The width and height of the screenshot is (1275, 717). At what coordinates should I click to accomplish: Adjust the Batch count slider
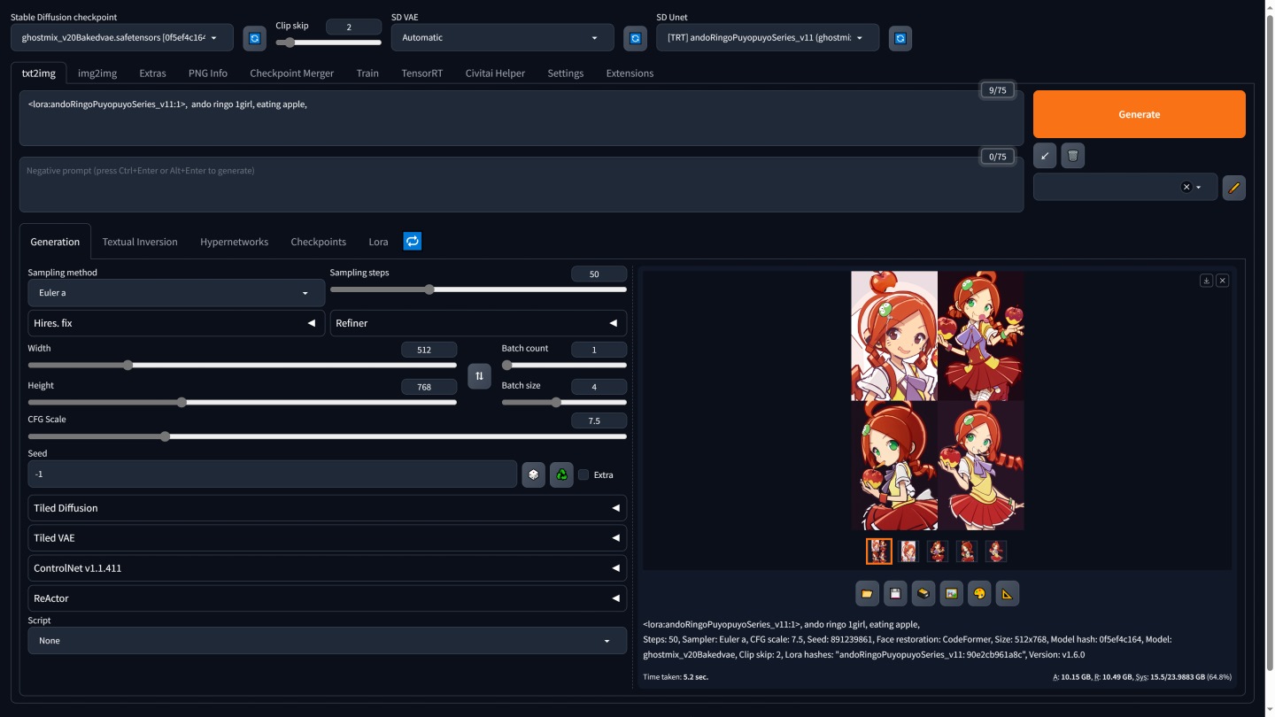click(x=564, y=365)
